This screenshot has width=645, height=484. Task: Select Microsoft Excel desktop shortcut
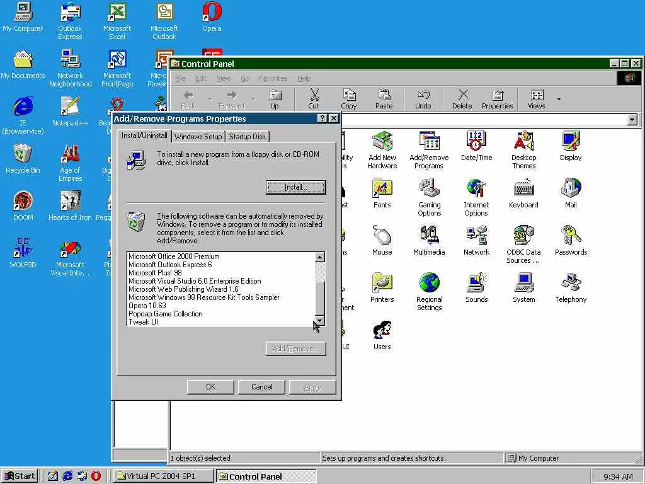(x=117, y=21)
